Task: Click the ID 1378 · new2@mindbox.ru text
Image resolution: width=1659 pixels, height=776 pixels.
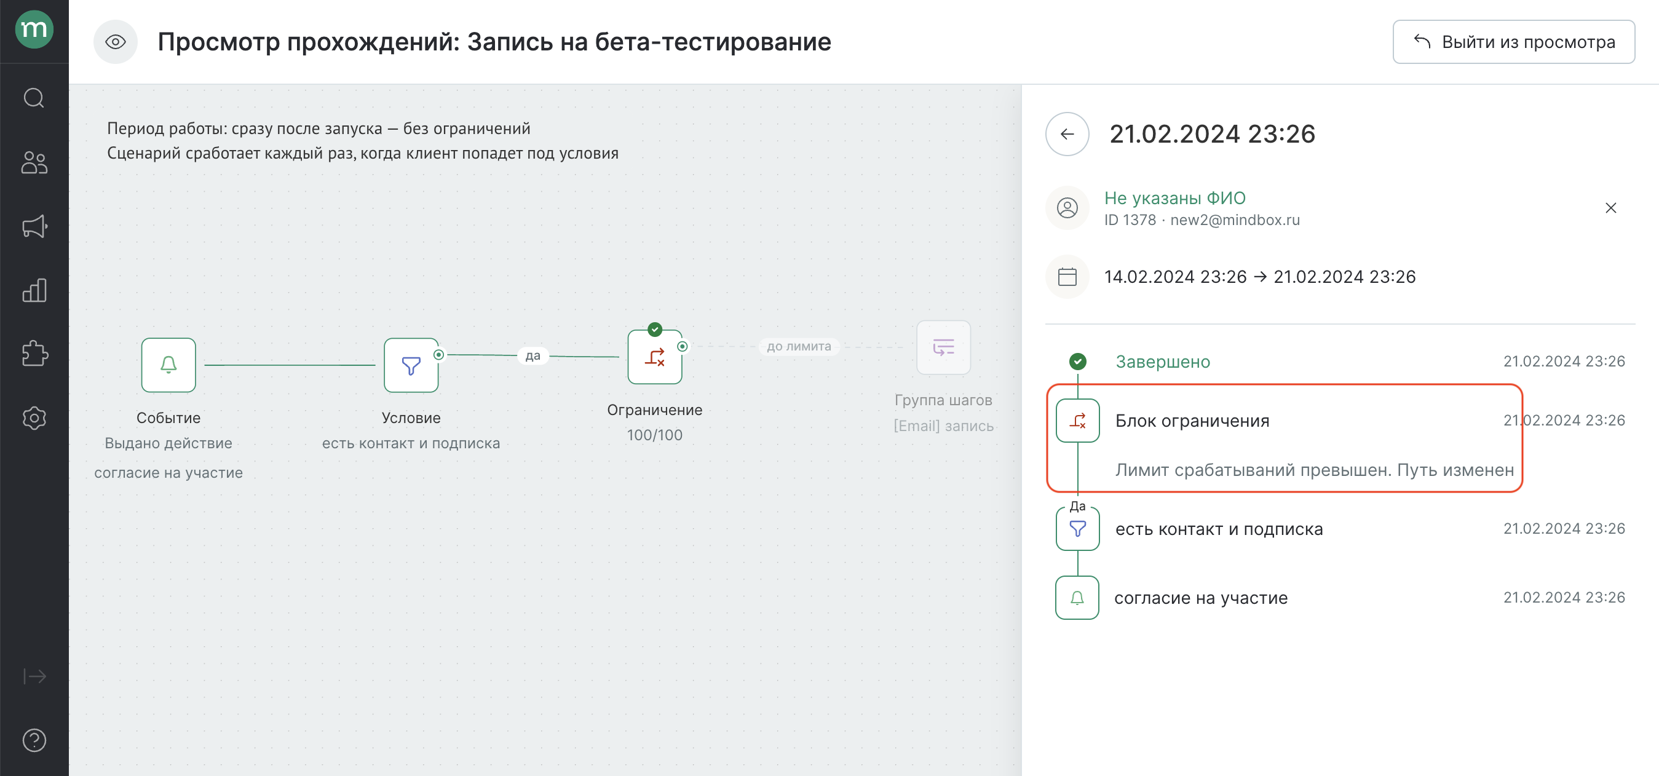Action: pos(1202,220)
